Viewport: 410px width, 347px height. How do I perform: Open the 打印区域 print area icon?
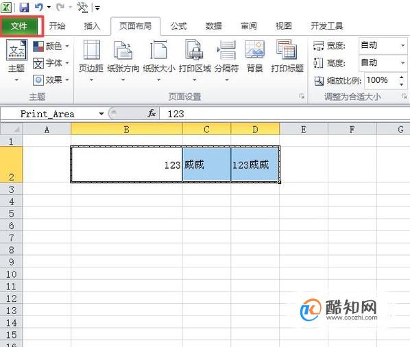194,49
